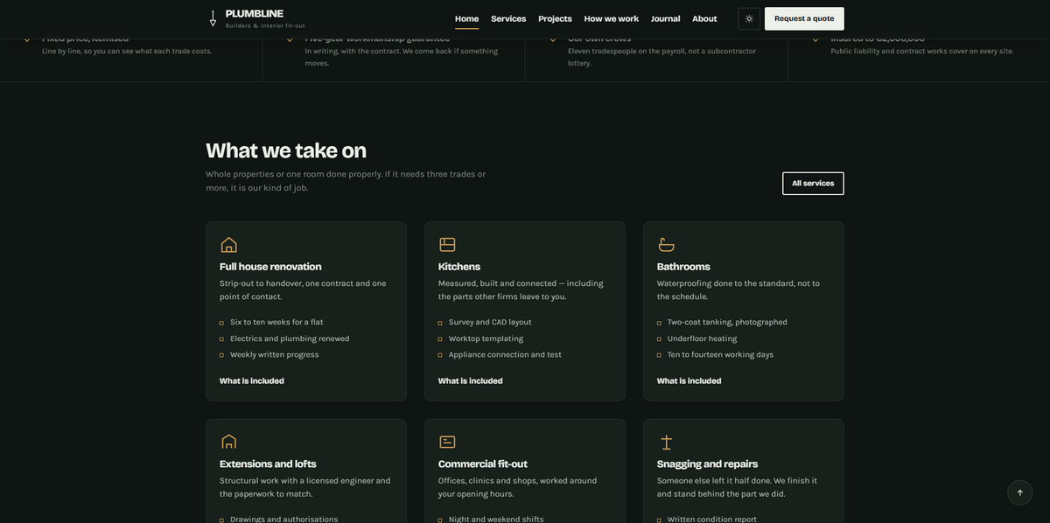Click 'Public liability and contract works' text
This screenshot has width=1050, height=523.
[922, 51]
